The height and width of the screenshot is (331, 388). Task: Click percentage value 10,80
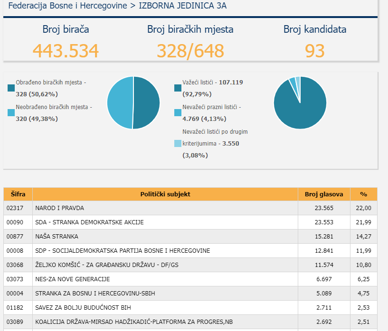click(x=364, y=265)
